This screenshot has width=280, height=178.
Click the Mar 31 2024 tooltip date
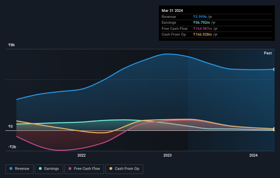click(172, 11)
